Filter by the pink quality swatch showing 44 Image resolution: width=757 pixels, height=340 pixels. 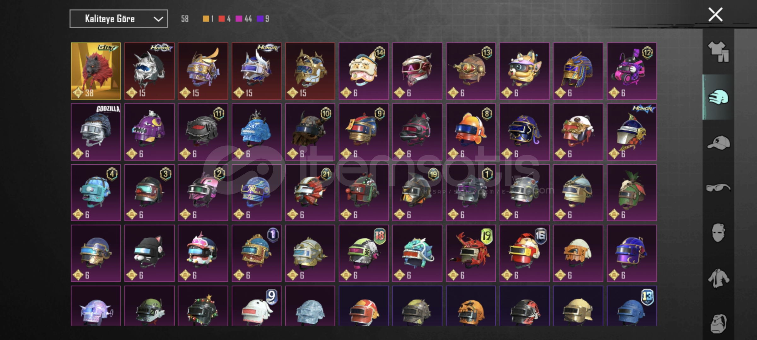[239, 19]
